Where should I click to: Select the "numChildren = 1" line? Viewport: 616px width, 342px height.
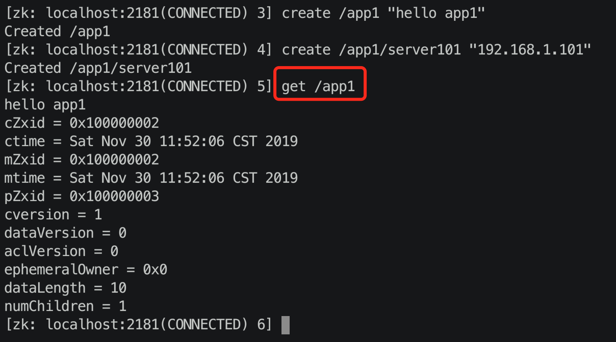tap(65, 306)
